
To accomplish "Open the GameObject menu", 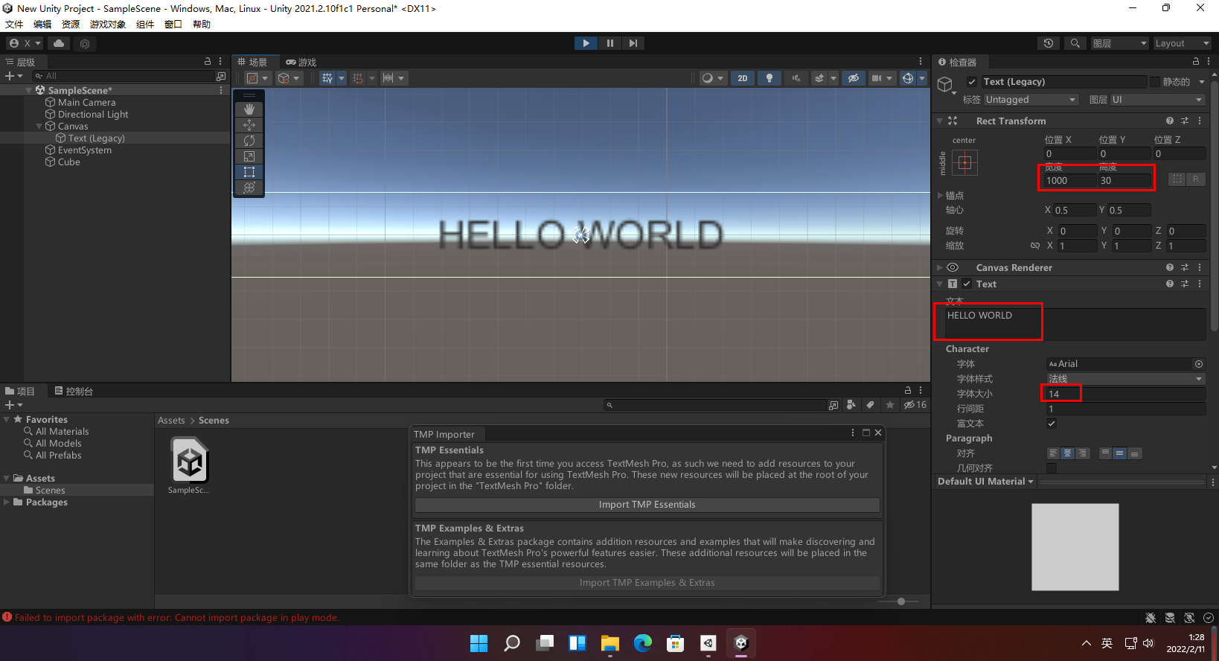I will (x=108, y=25).
